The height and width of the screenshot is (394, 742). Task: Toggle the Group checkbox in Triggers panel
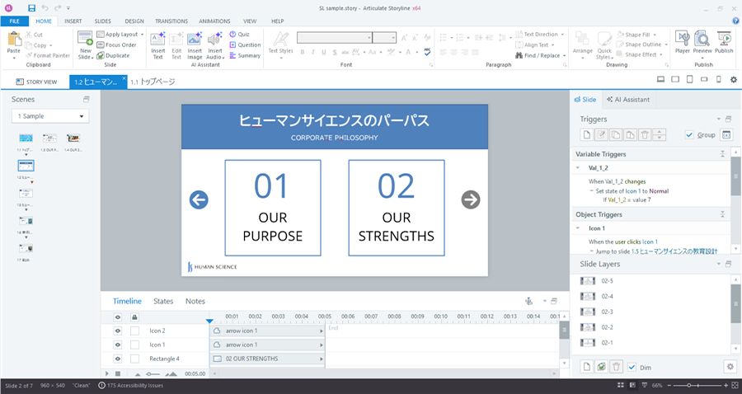click(689, 135)
